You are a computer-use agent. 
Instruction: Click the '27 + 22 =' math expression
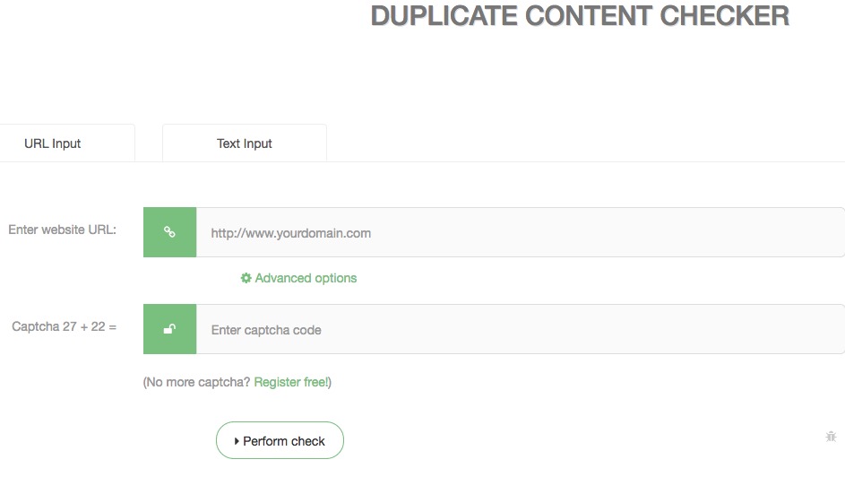coord(91,326)
